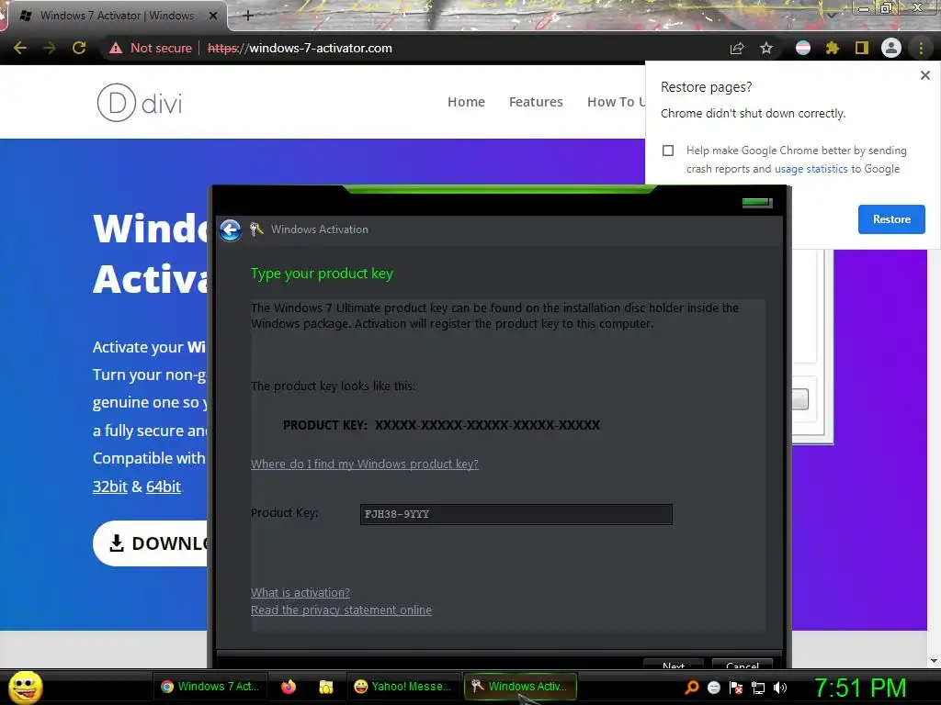941x705 pixels.
Task: Close the Windows 7 Activator tab
Action: coord(213,16)
